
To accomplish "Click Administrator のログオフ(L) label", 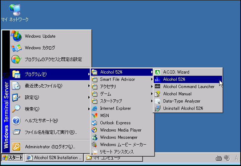I will [50, 147].
